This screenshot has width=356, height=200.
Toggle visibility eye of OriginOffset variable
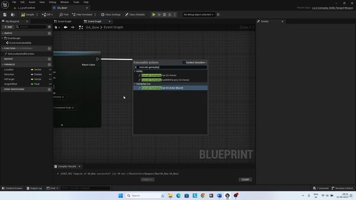tap(50, 84)
